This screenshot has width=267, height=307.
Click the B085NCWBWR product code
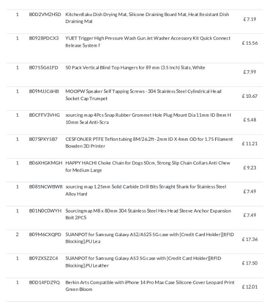pyautogui.click(x=46, y=187)
